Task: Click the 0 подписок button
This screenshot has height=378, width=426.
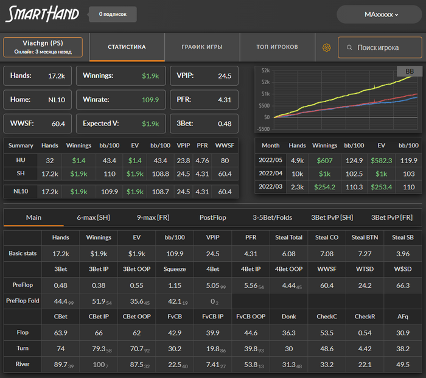Action: click(113, 14)
